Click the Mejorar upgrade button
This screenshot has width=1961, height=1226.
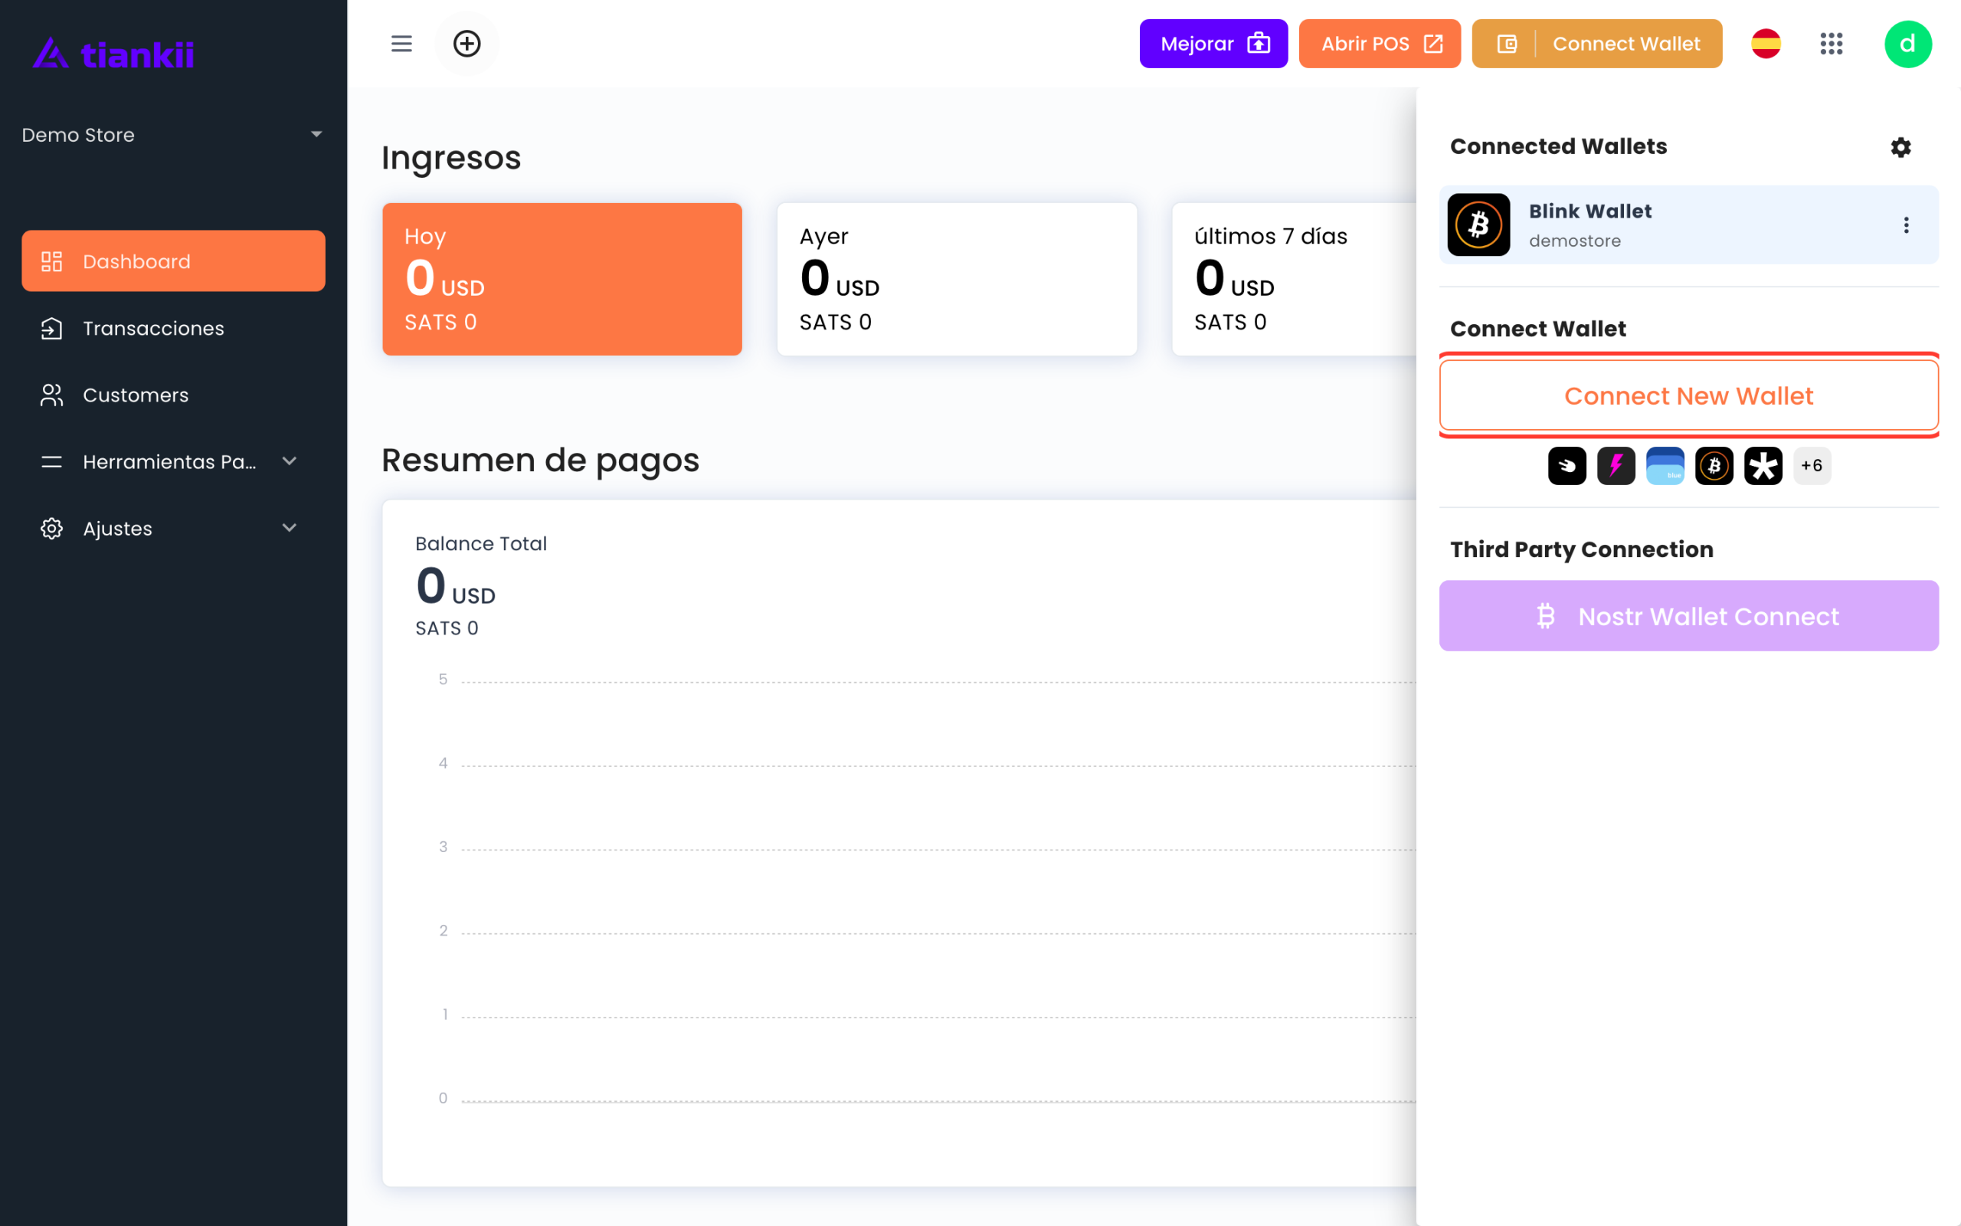click(1213, 44)
